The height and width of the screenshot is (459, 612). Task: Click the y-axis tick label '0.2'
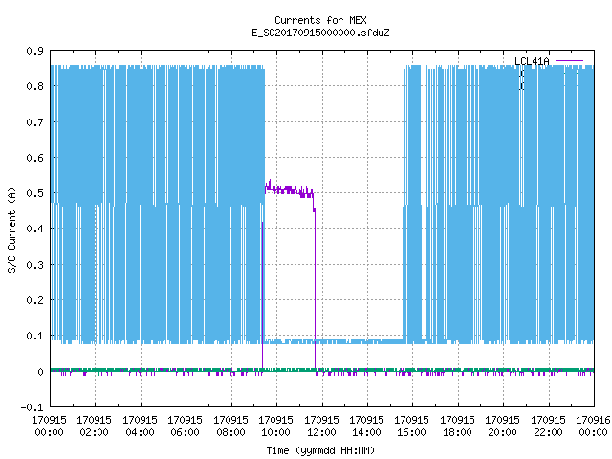34,300
